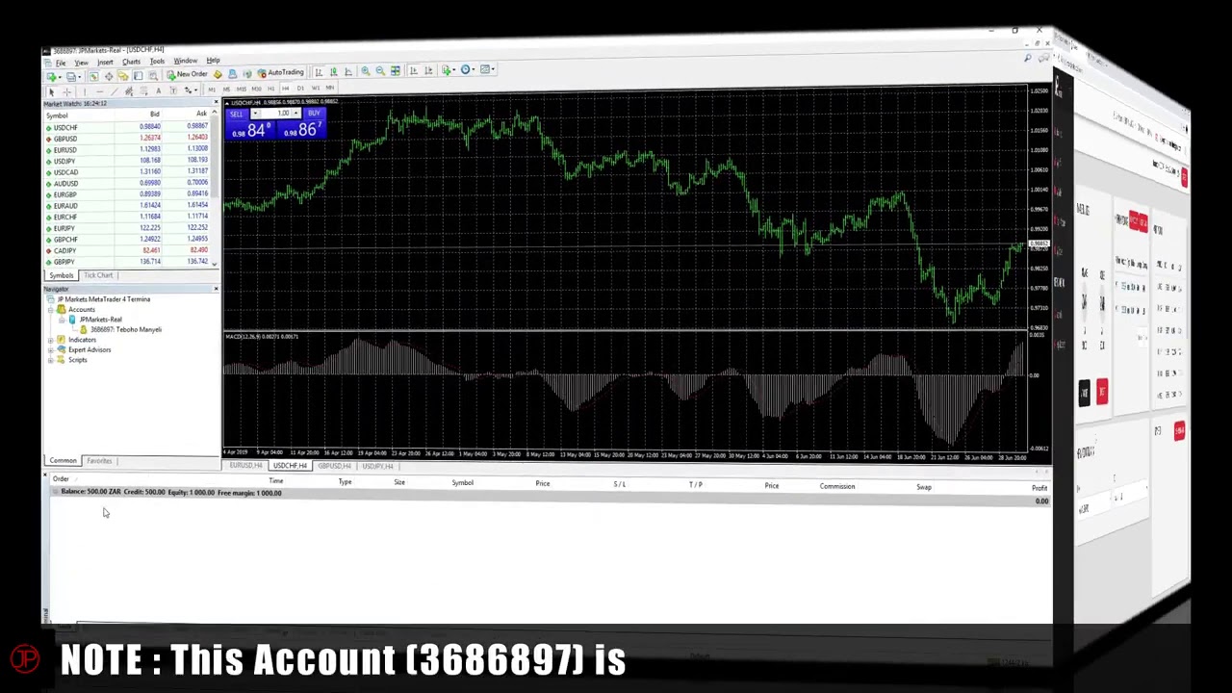Viewport: 1232px width, 693px height.
Task: Switch to the GBPUSD,H4 chart tab
Action: [x=335, y=466]
